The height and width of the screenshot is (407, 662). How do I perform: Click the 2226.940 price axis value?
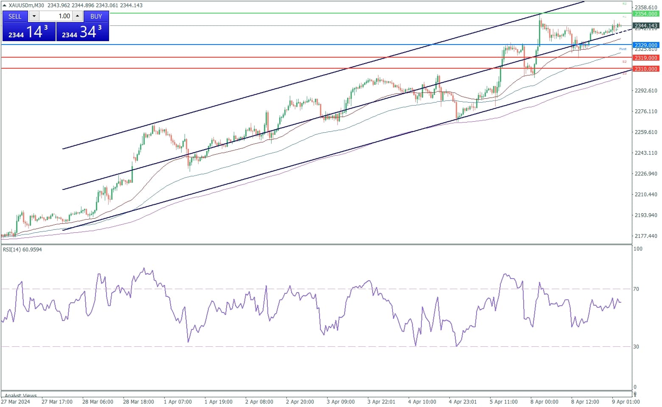pyautogui.click(x=646, y=174)
